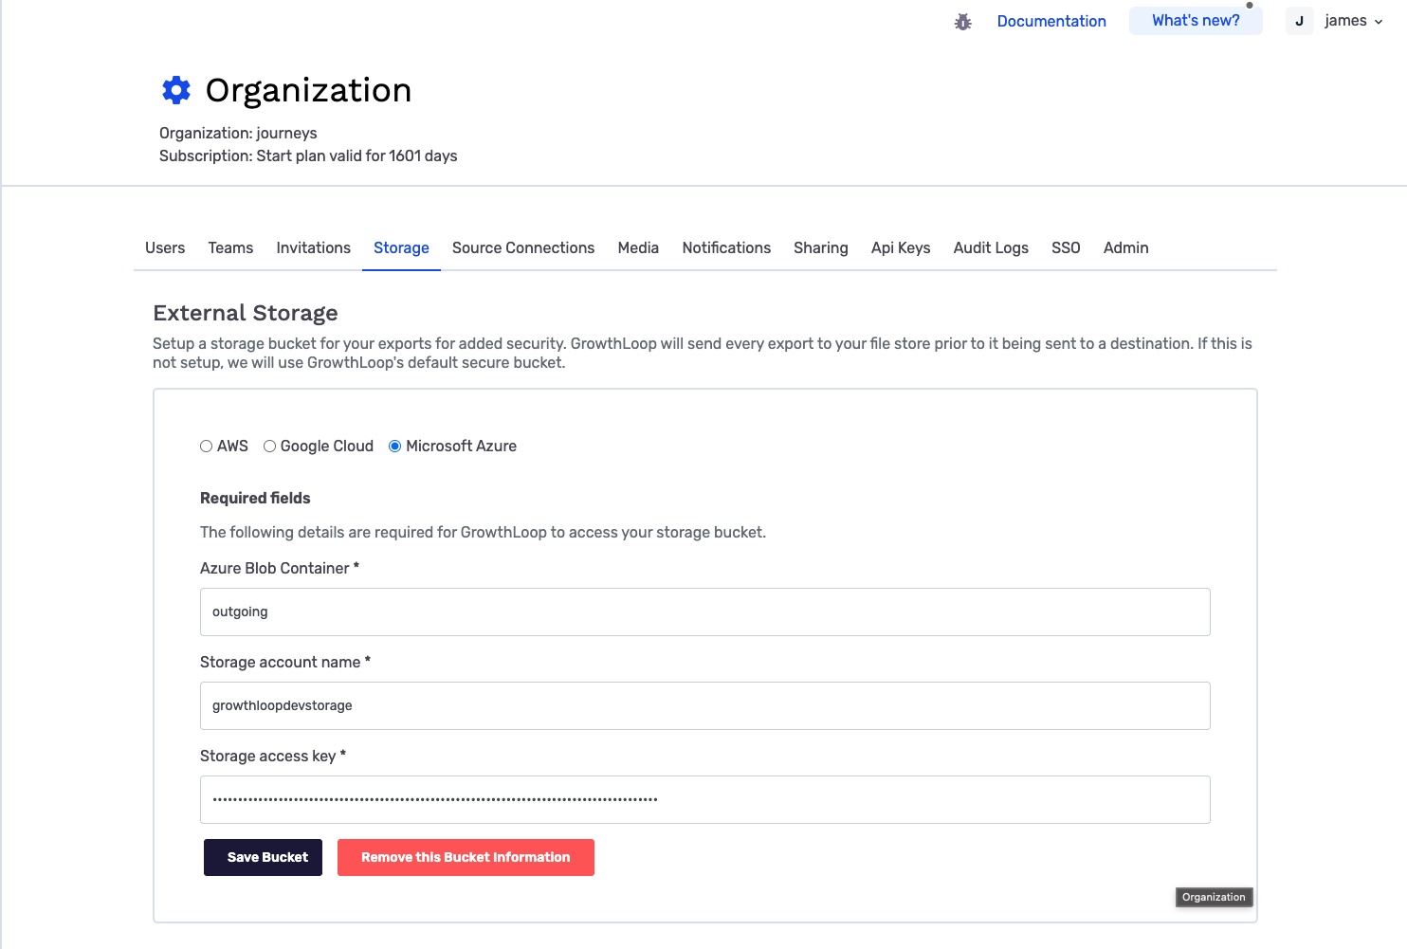The height and width of the screenshot is (949, 1407).
Task: Open the Admin tab
Action: (x=1126, y=247)
